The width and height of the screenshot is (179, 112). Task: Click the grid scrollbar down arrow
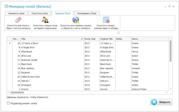point(171,89)
